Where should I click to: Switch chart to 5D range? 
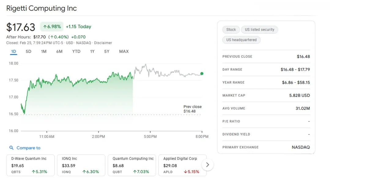(28, 51)
